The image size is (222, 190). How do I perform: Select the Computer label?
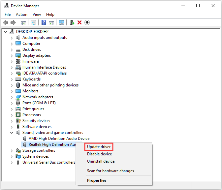click(x=31, y=44)
